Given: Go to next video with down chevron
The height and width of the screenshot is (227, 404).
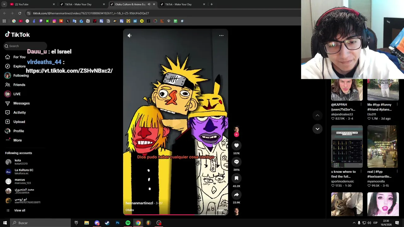Looking at the screenshot, I should point(318,129).
